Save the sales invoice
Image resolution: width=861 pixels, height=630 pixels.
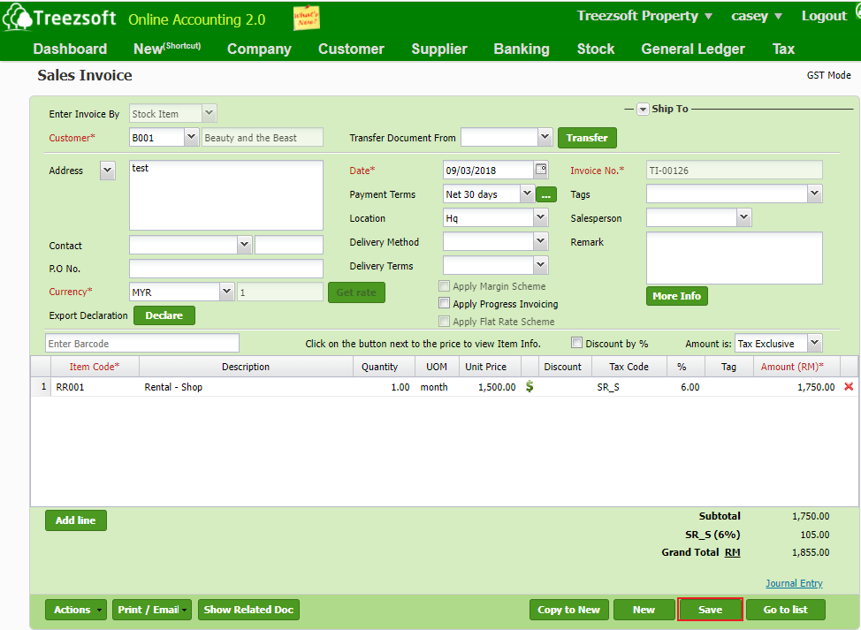tap(710, 610)
